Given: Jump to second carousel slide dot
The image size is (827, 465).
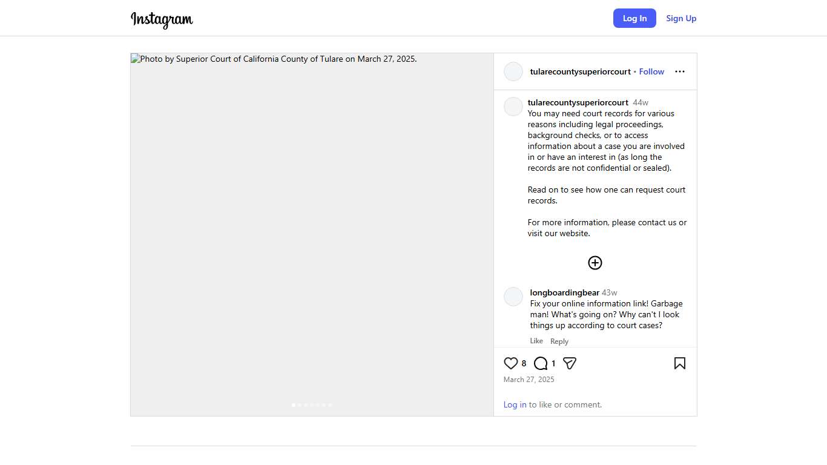Looking at the screenshot, I should coord(300,405).
